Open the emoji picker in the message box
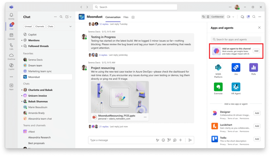The width and height of the screenshot is (270, 156). point(163,140)
